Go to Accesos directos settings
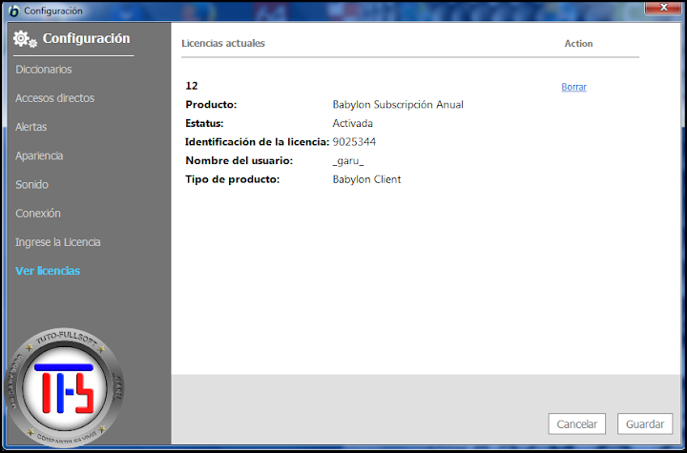 tap(54, 98)
